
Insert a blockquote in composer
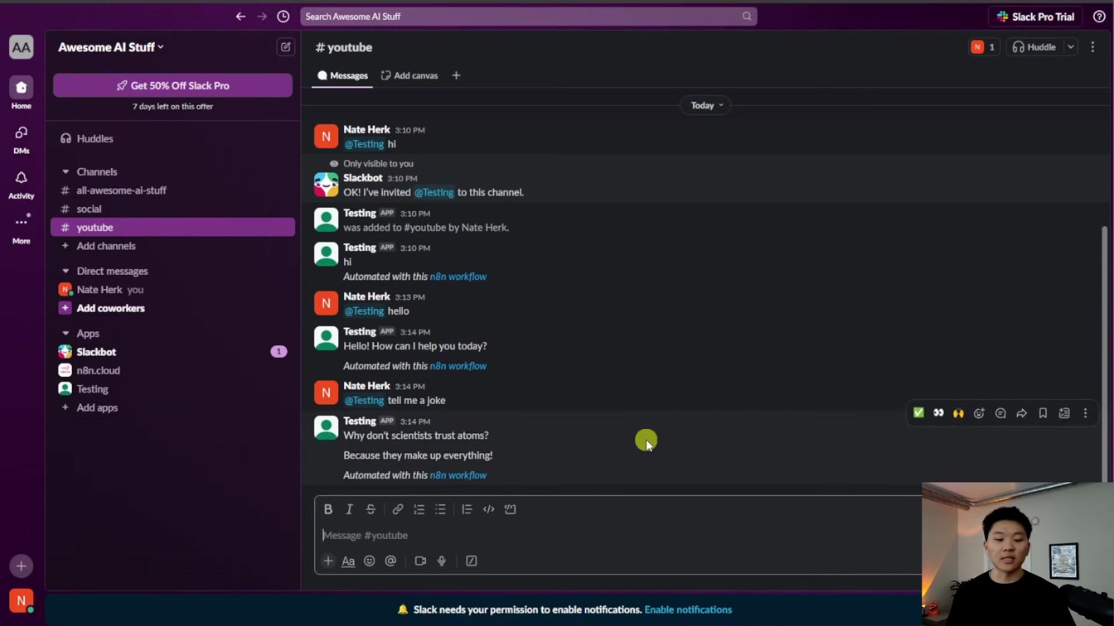[x=467, y=509]
